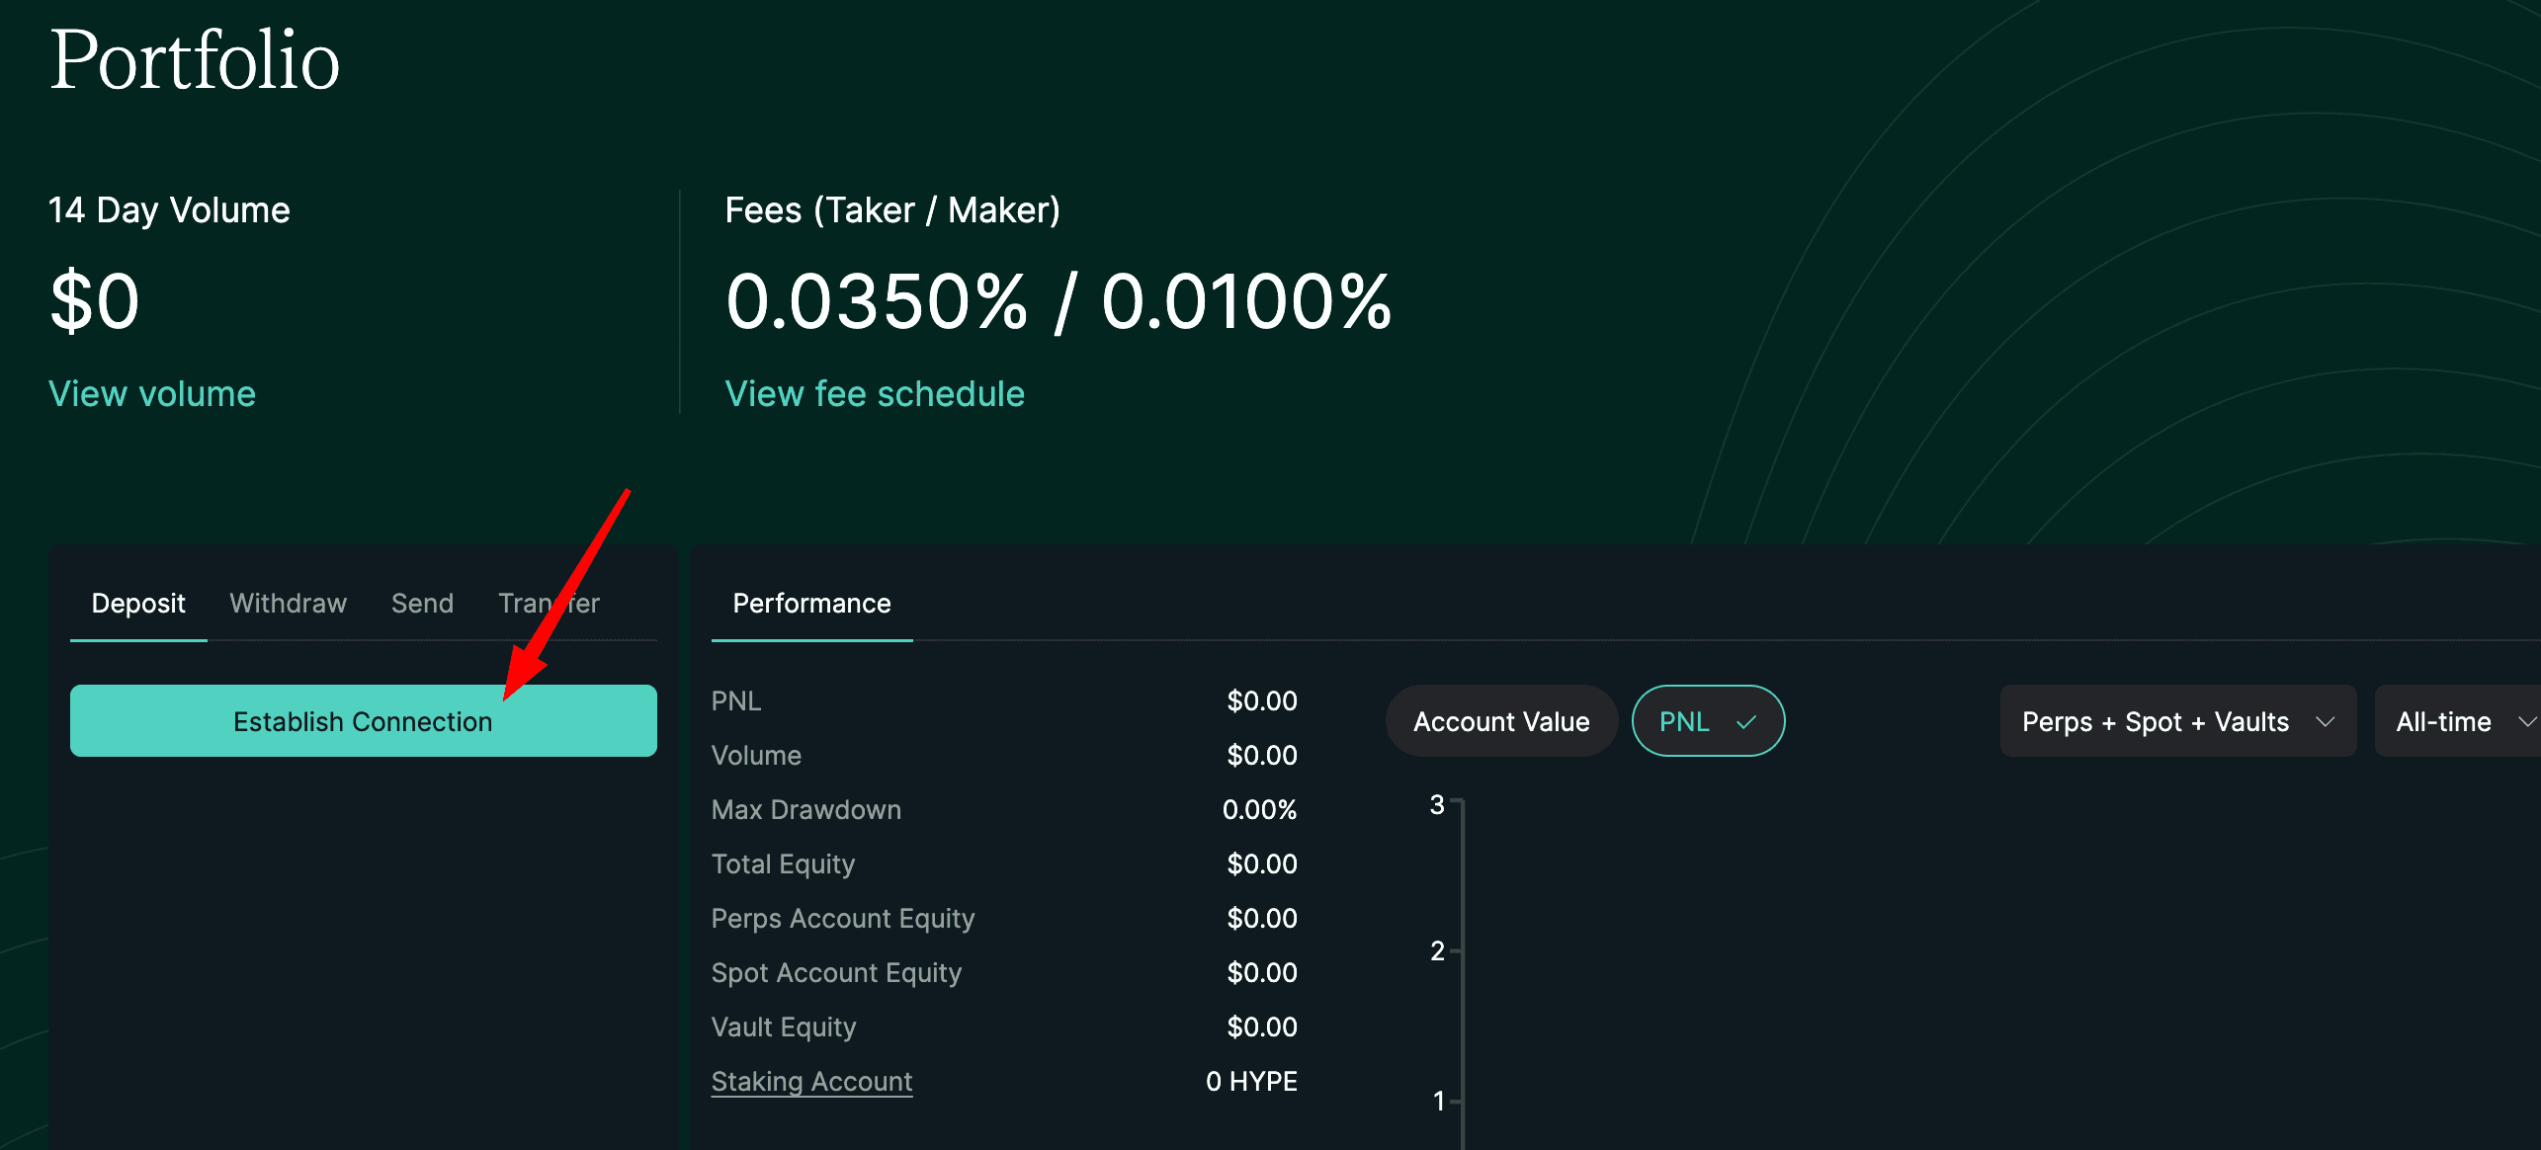Click the Fees taker/maker percentage value
Viewport: 2541px width, 1150px height.
pos(1059,301)
